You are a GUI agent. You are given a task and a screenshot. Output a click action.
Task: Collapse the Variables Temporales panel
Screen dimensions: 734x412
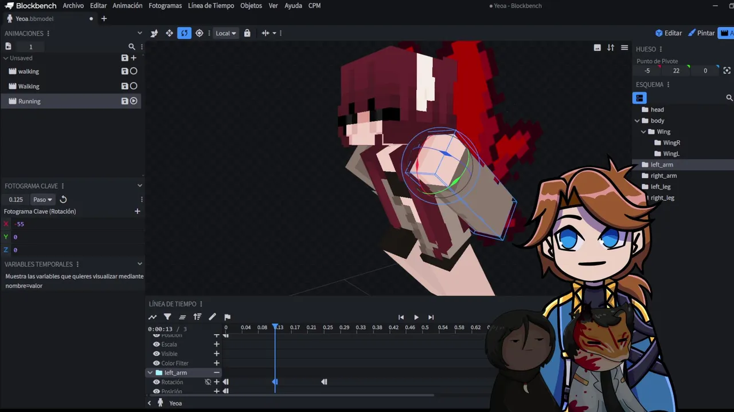pyautogui.click(x=139, y=264)
